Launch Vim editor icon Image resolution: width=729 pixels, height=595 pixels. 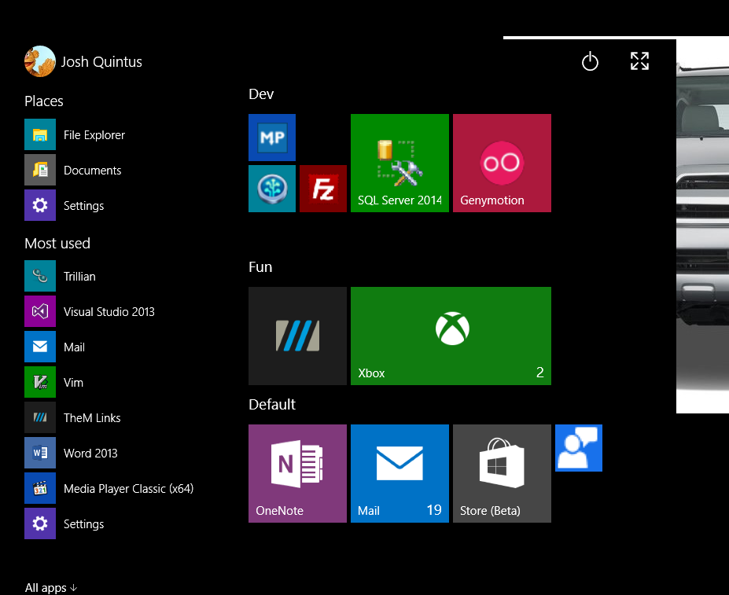click(40, 382)
